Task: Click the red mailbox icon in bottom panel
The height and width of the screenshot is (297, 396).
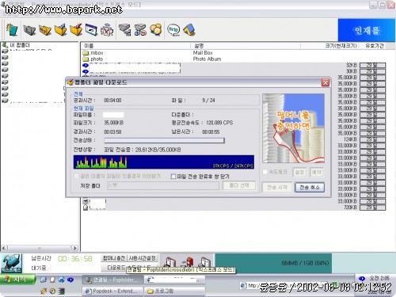Action: pos(188,262)
